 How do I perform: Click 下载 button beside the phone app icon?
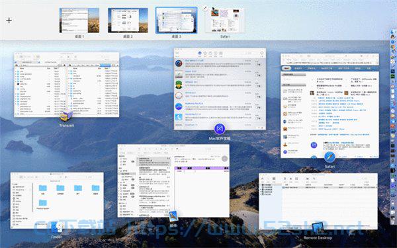[259, 118]
